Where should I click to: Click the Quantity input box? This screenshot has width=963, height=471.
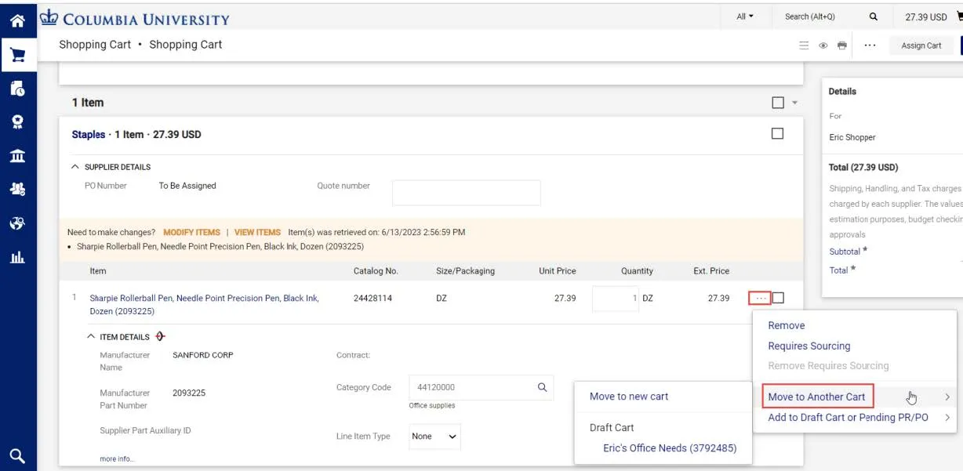[x=616, y=299]
